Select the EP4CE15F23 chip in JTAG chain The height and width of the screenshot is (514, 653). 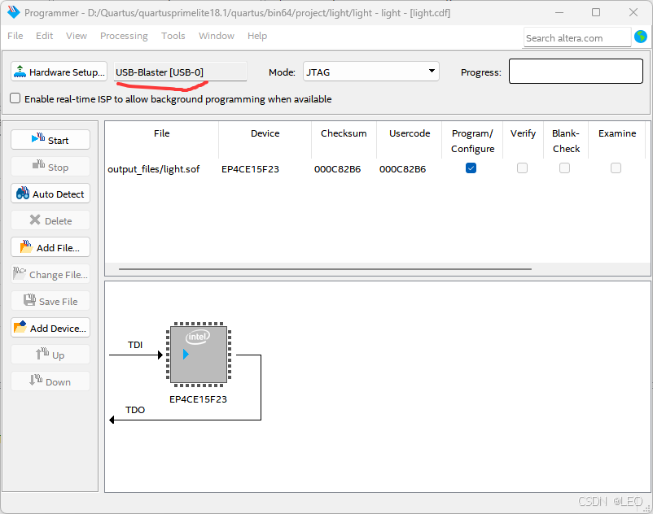pyautogui.click(x=199, y=355)
